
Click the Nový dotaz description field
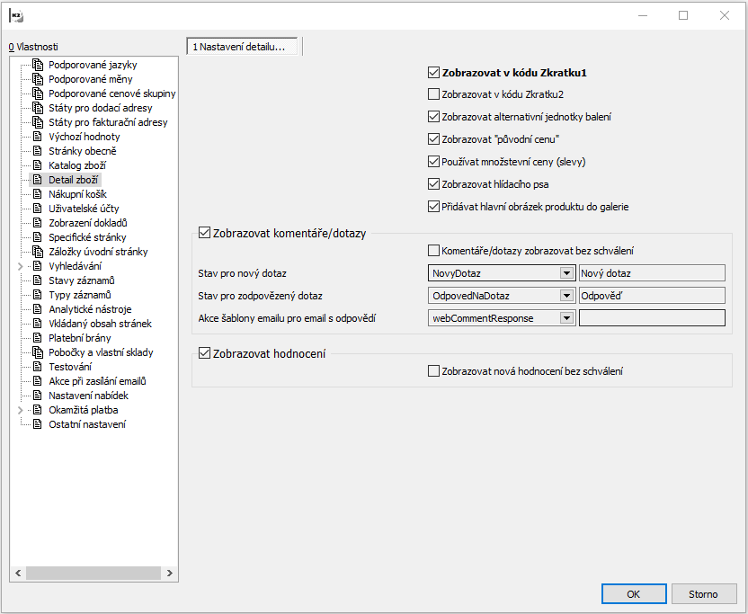(x=652, y=273)
